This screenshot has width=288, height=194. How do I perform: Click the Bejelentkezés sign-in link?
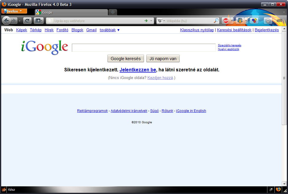(x=267, y=30)
